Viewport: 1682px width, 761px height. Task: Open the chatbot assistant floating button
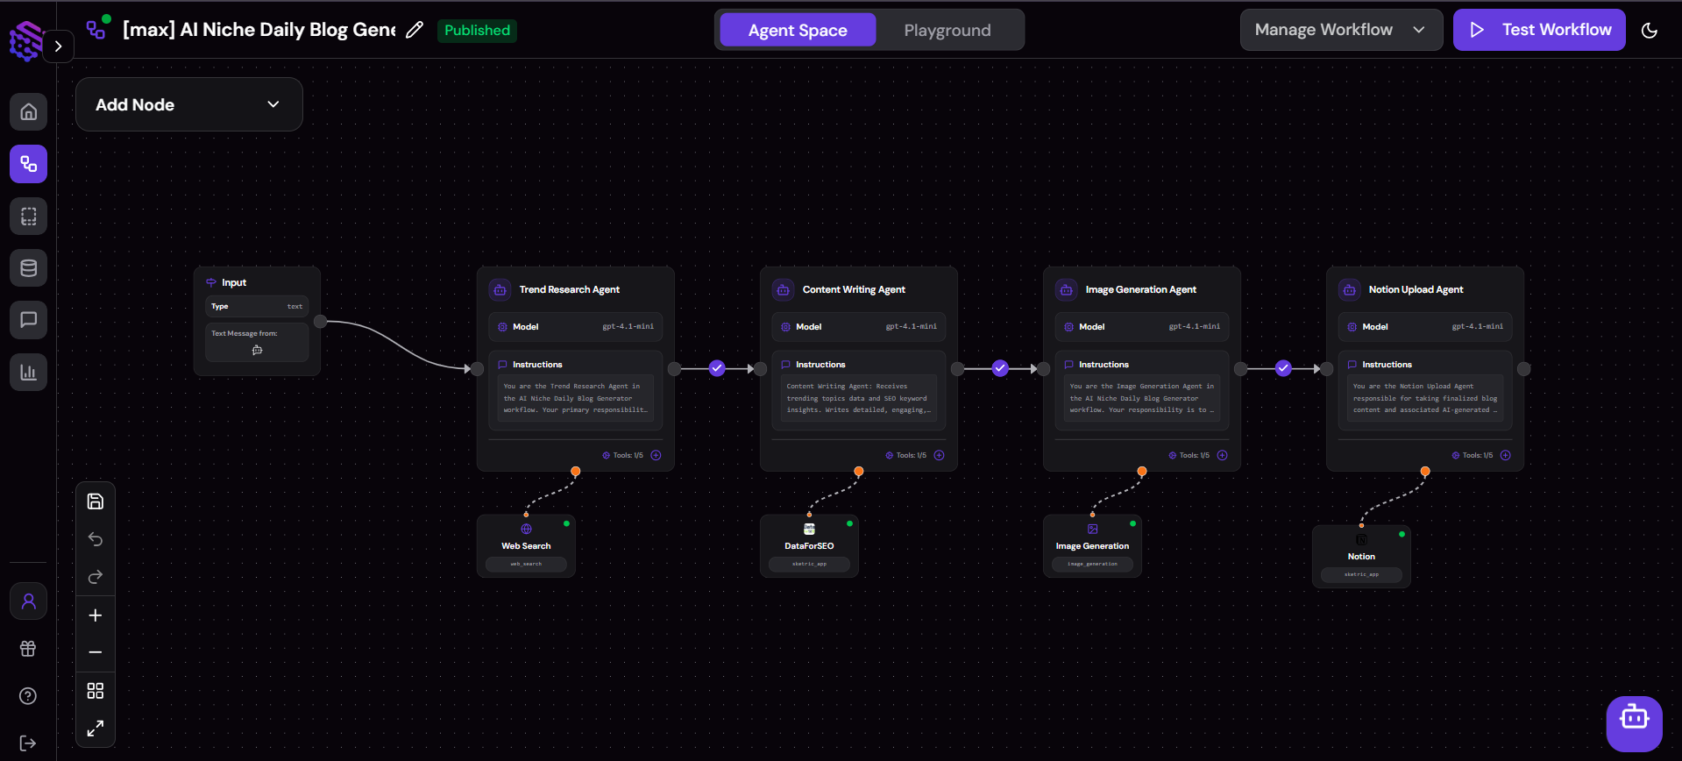pyautogui.click(x=1634, y=723)
